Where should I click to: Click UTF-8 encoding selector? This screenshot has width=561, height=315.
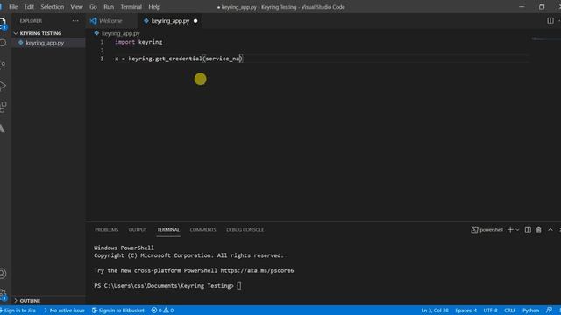click(x=490, y=311)
